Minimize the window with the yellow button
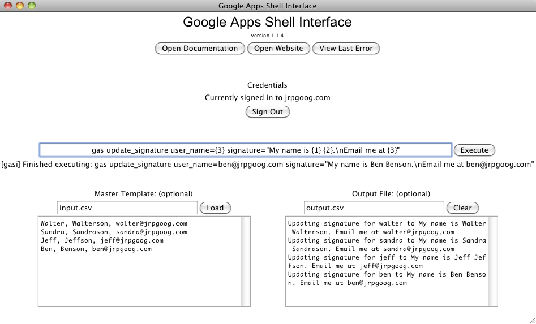The width and height of the screenshot is (536, 324). point(20,6)
